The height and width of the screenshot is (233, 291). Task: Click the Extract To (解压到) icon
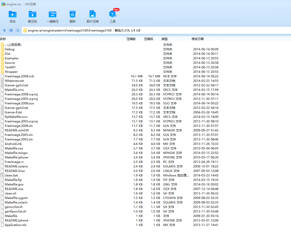point(32,14)
